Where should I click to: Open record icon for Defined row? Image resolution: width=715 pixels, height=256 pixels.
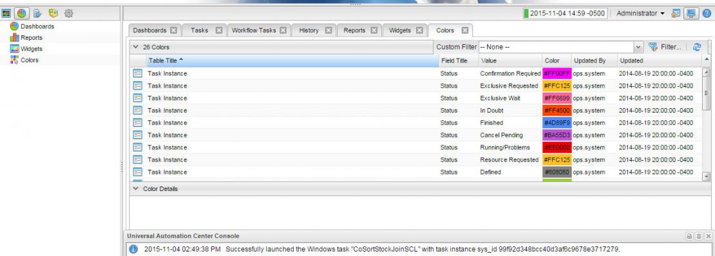click(138, 172)
